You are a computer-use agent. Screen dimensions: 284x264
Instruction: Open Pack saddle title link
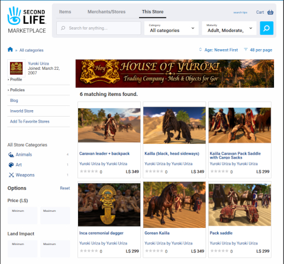click(x=221, y=233)
